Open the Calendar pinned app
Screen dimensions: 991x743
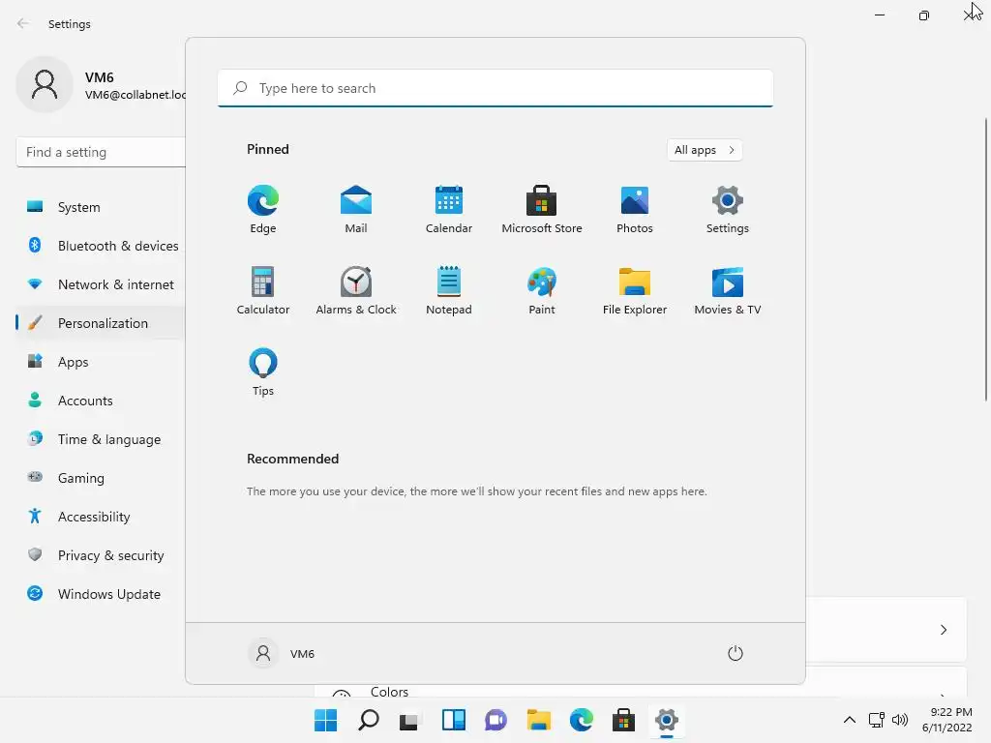point(449,210)
